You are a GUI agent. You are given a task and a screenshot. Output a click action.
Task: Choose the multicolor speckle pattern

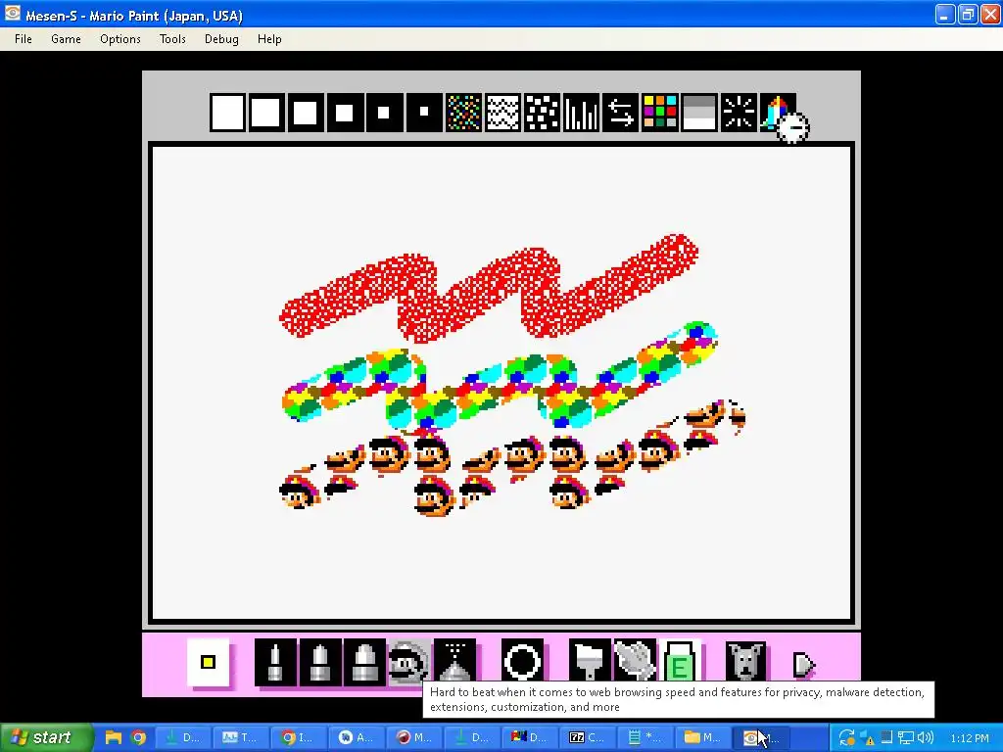(x=463, y=113)
